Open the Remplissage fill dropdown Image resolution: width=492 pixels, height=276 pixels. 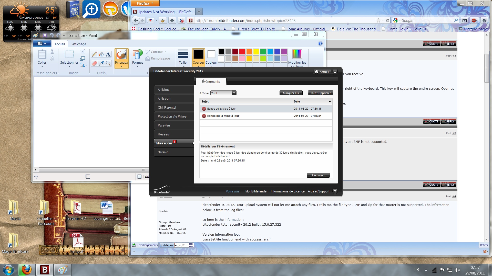click(159, 59)
